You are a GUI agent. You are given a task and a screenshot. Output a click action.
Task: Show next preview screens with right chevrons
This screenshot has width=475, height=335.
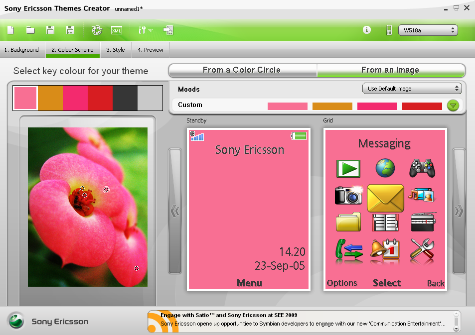[459, 211]
